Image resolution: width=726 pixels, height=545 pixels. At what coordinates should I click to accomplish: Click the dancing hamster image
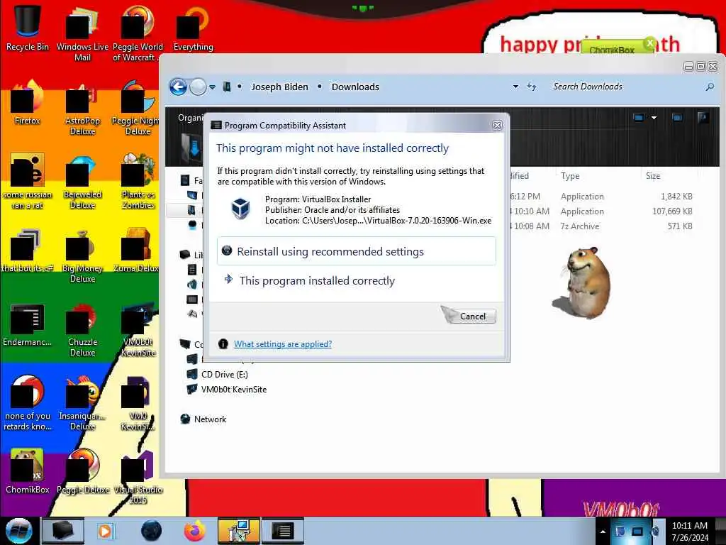583,282
